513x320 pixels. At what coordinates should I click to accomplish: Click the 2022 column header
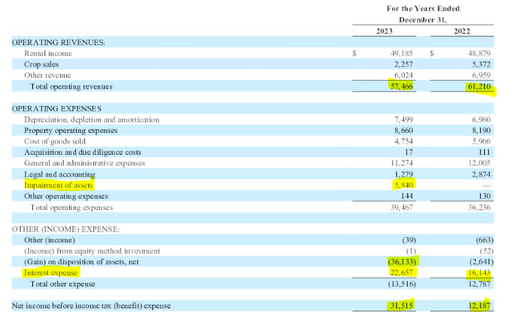[x=462, y=31]
